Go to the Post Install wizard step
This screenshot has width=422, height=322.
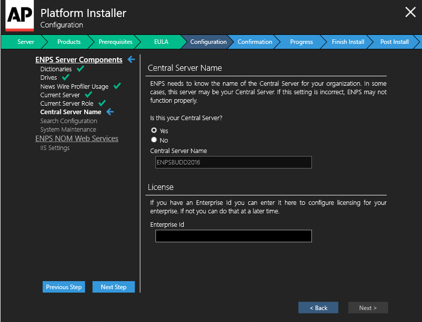point(394,42)
